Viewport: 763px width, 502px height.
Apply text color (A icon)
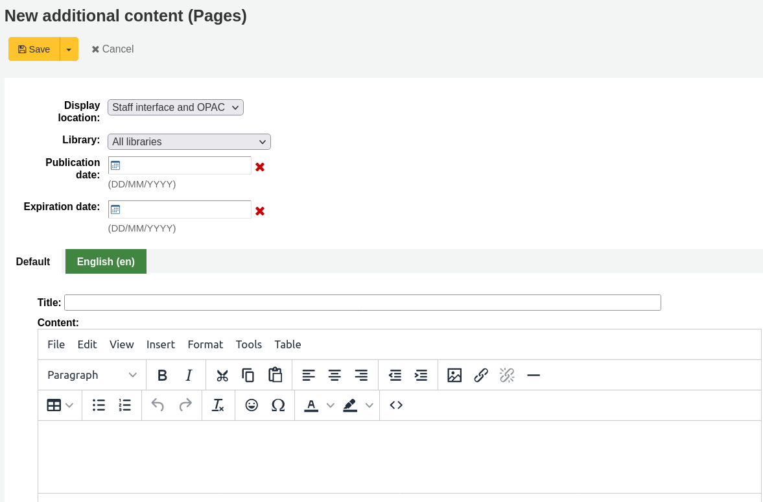coord(311,405)
